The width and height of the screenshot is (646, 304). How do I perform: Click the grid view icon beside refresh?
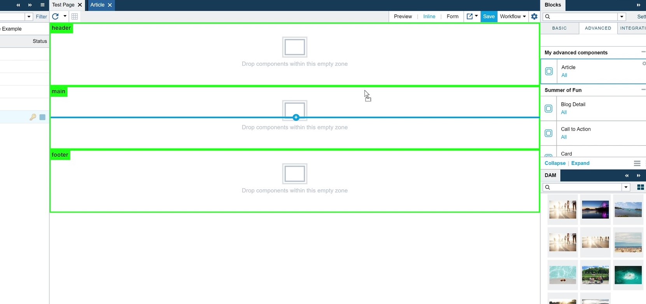pos(75,16)
